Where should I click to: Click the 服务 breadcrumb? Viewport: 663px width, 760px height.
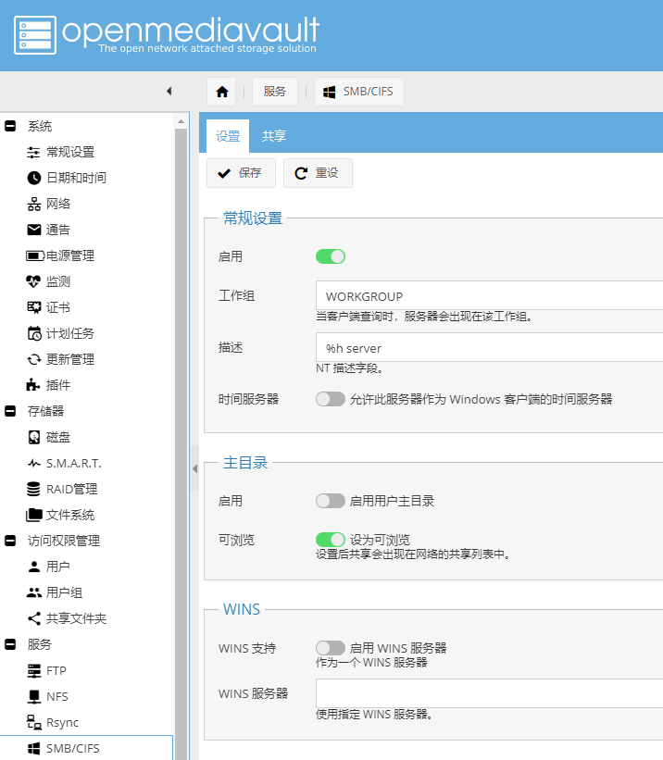(274, 92)
